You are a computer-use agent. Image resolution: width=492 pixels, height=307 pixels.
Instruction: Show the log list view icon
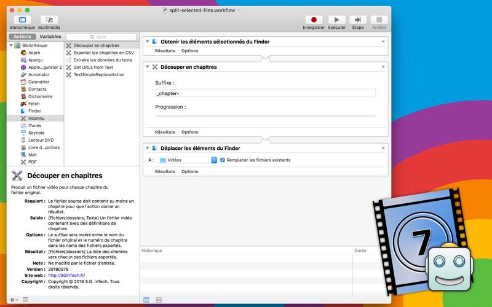coord(146,300)
